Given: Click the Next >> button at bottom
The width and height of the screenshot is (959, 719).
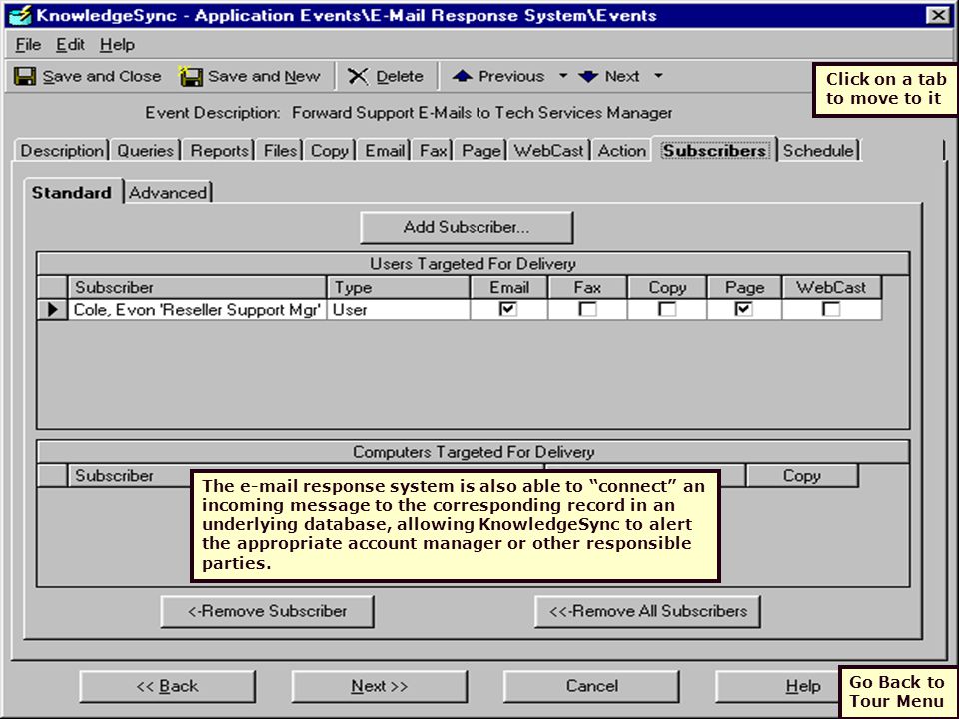Looking at the screenshot, I should [x=380, y=686].
